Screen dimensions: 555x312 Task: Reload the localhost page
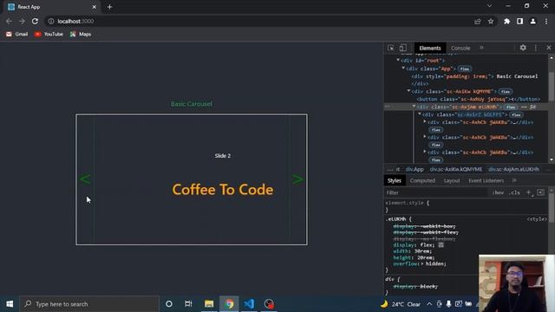click(x=35, y=21)
